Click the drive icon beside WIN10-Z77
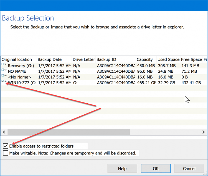Viewport: 208px width, 176px height. [6, 81]
